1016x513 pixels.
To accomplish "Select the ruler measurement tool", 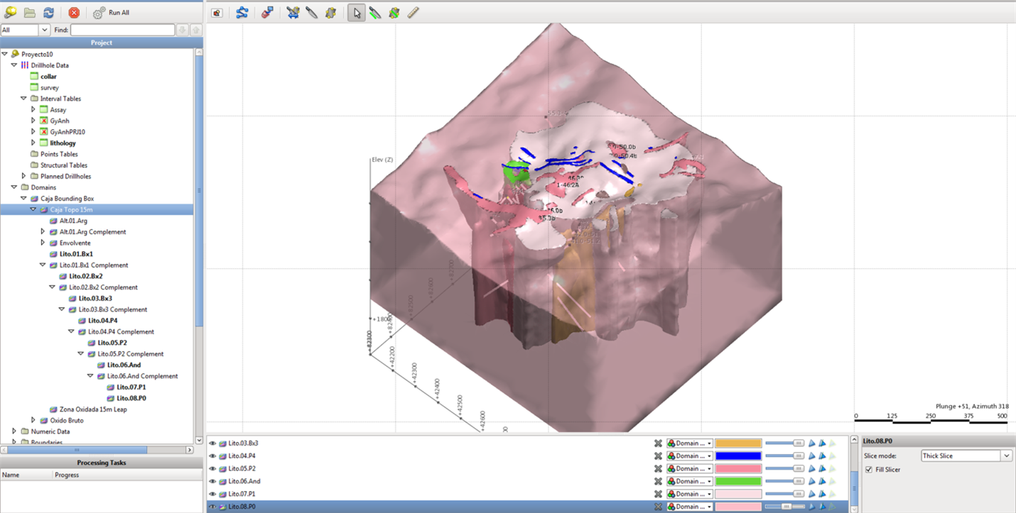I will click(x=413, y=13).
